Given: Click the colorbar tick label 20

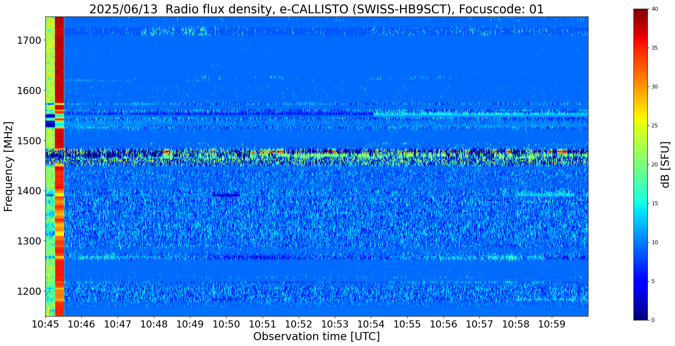Looking at the screenshot, I should click(655, 165).
